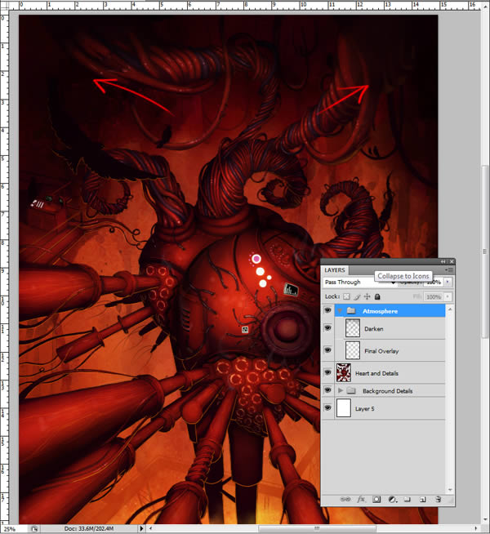The height and width of the screenshot is (534, 490).
Task: Click the 25% zoom field
Action: point(12,529)
